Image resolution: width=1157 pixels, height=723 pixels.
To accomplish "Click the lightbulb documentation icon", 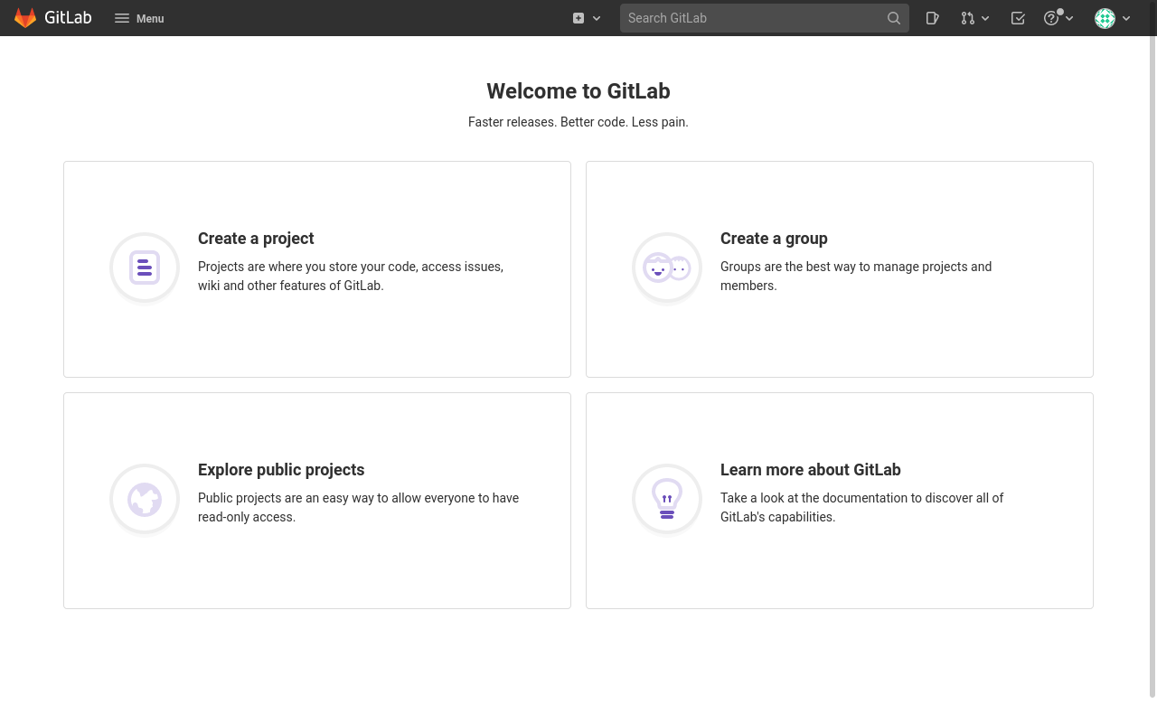I will click(667, 499).
